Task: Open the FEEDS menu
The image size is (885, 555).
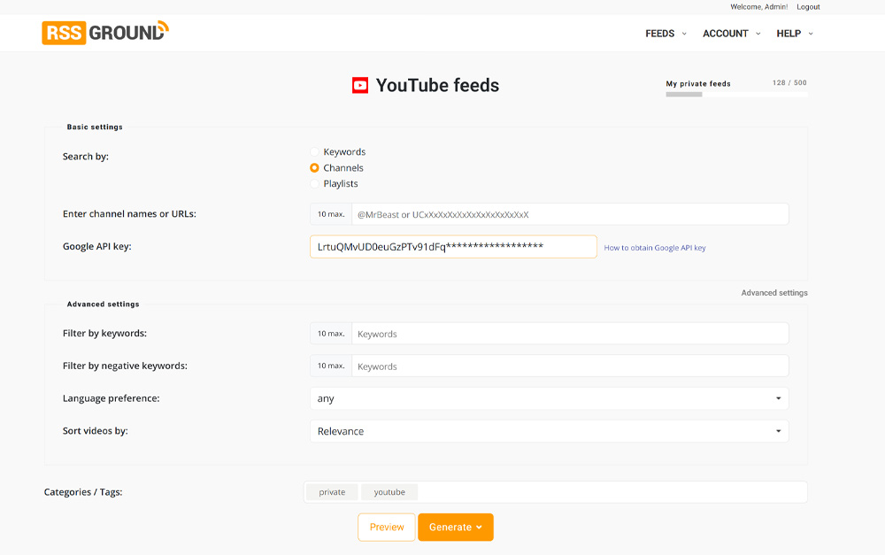Action: [x=666, y=34]
